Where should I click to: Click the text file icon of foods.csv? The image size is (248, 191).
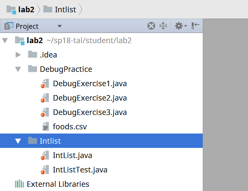click(x=46, y=126)
